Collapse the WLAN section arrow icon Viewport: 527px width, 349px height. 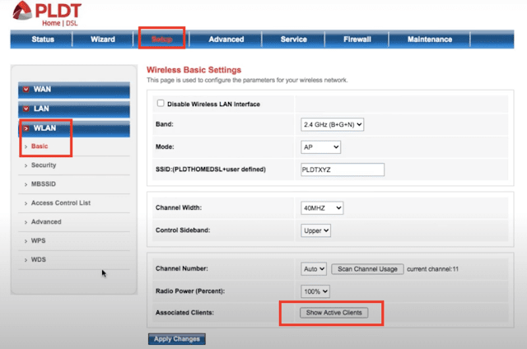[x=26, y=128]
